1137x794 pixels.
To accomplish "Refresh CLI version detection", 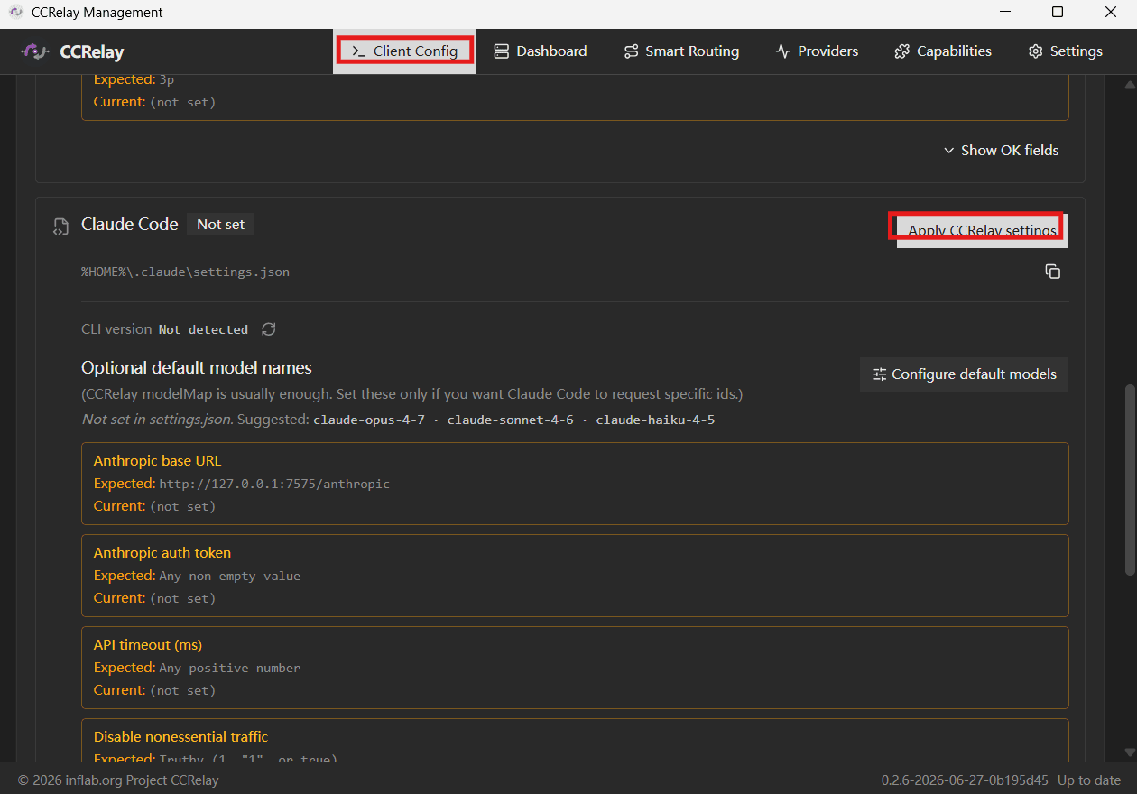I will (x=268, y=329).
